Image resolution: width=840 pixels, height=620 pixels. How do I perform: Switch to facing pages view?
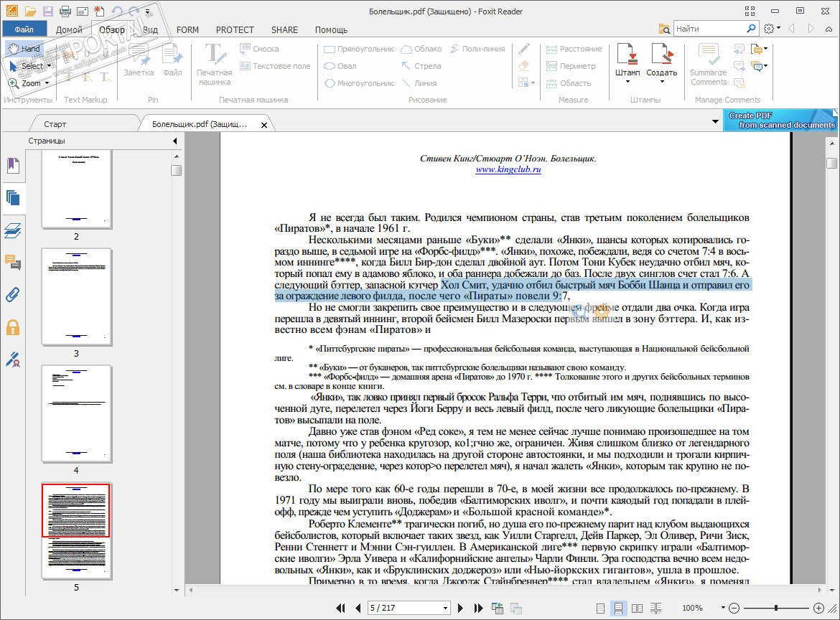(x=637, y=609)
